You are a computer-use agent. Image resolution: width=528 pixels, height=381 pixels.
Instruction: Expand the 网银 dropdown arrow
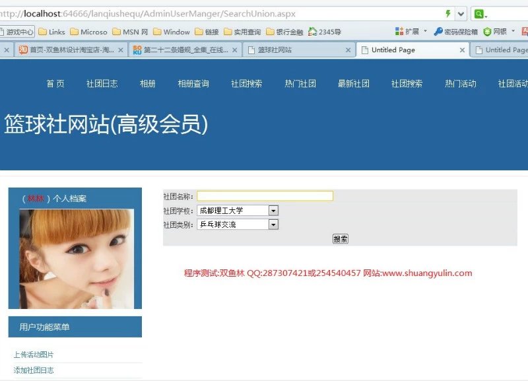click(x=513, y=31)
